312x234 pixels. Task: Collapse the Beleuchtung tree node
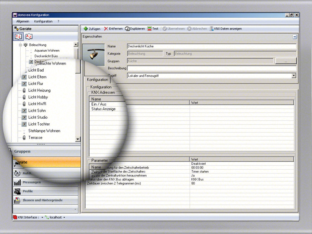coord(20,45)
